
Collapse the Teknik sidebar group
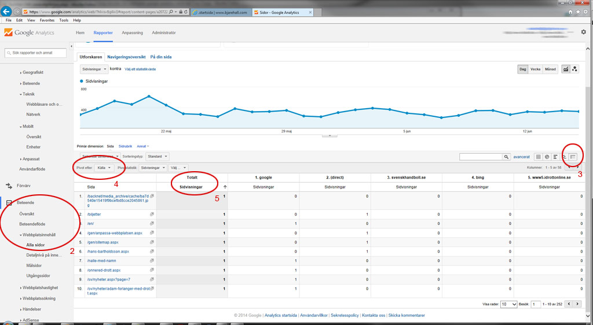(x=27, y=94)
